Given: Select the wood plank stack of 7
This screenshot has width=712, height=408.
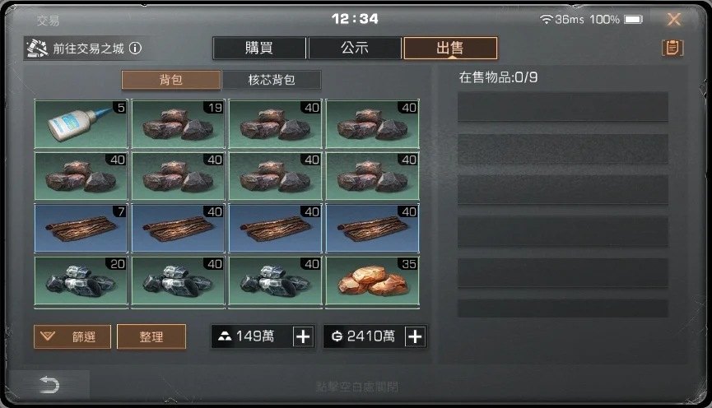Looking at the screenshot, I should (81, 228).
